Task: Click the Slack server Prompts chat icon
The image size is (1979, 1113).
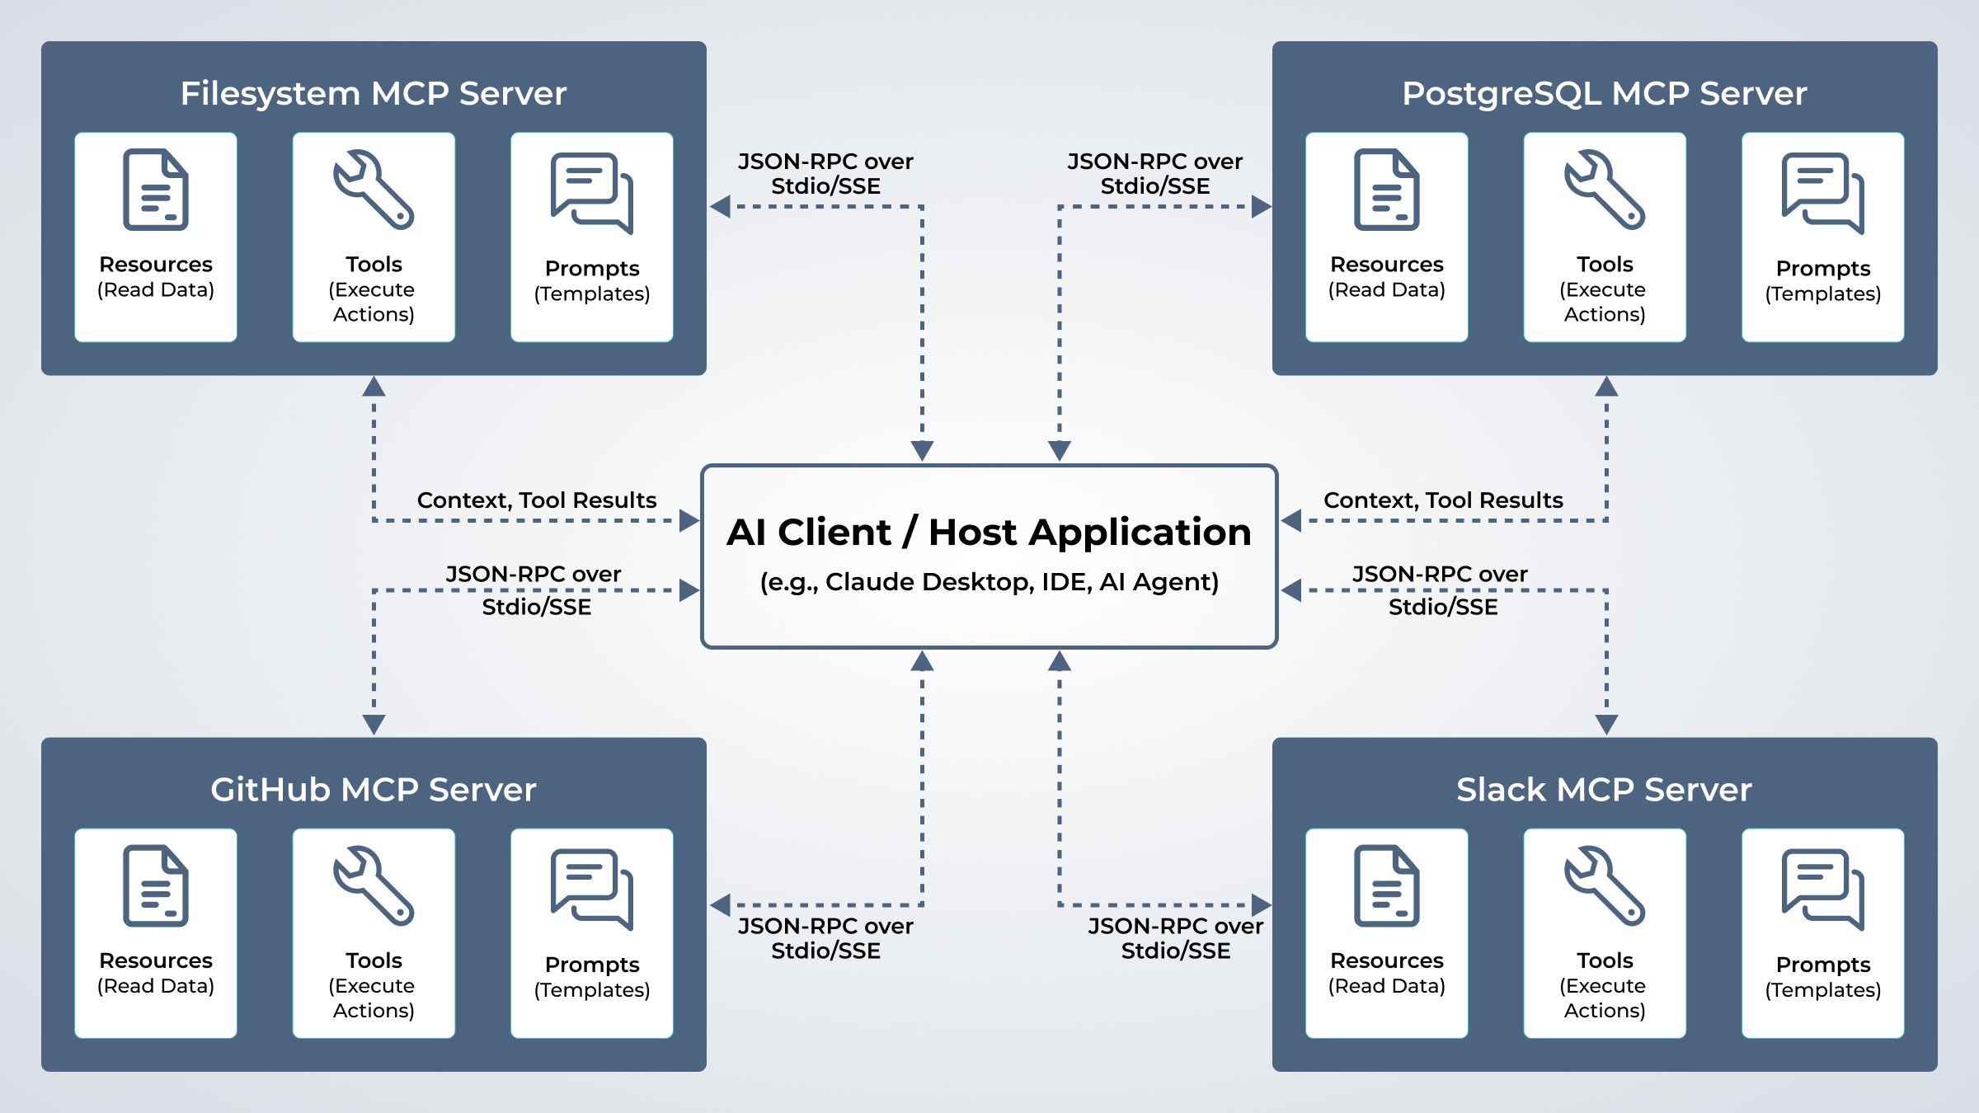Action: click(1823, 890)
